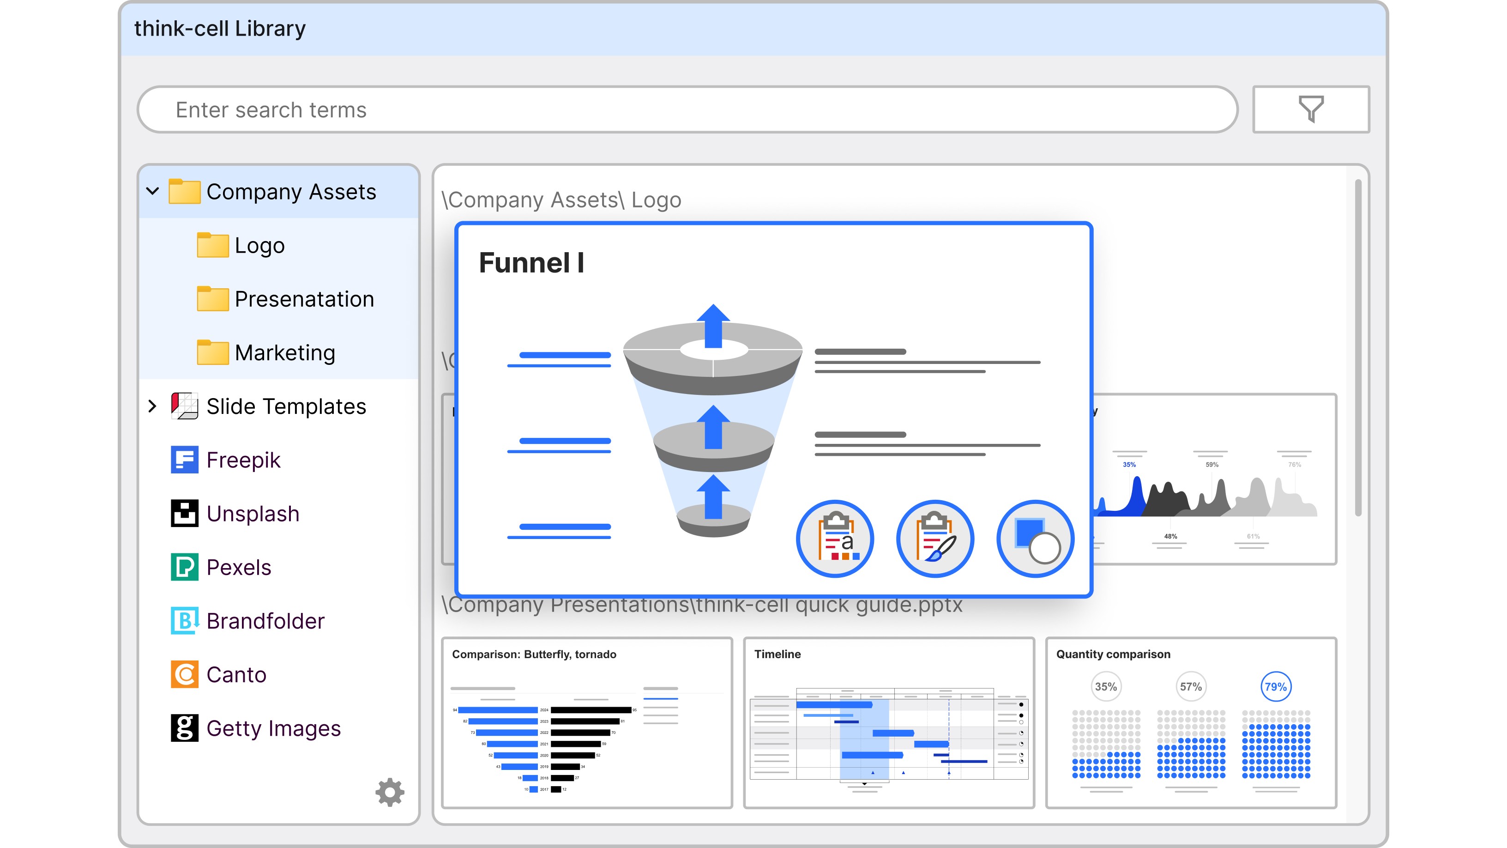Open the Canto asset source

pos(236,675)
